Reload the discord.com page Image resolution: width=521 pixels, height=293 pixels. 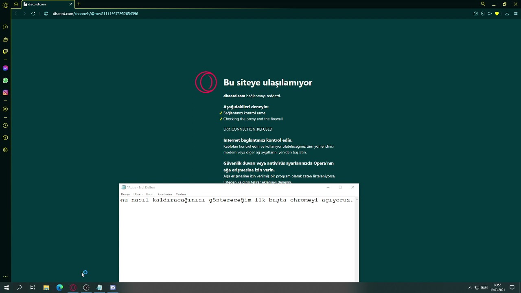click(x=33, y=13)
